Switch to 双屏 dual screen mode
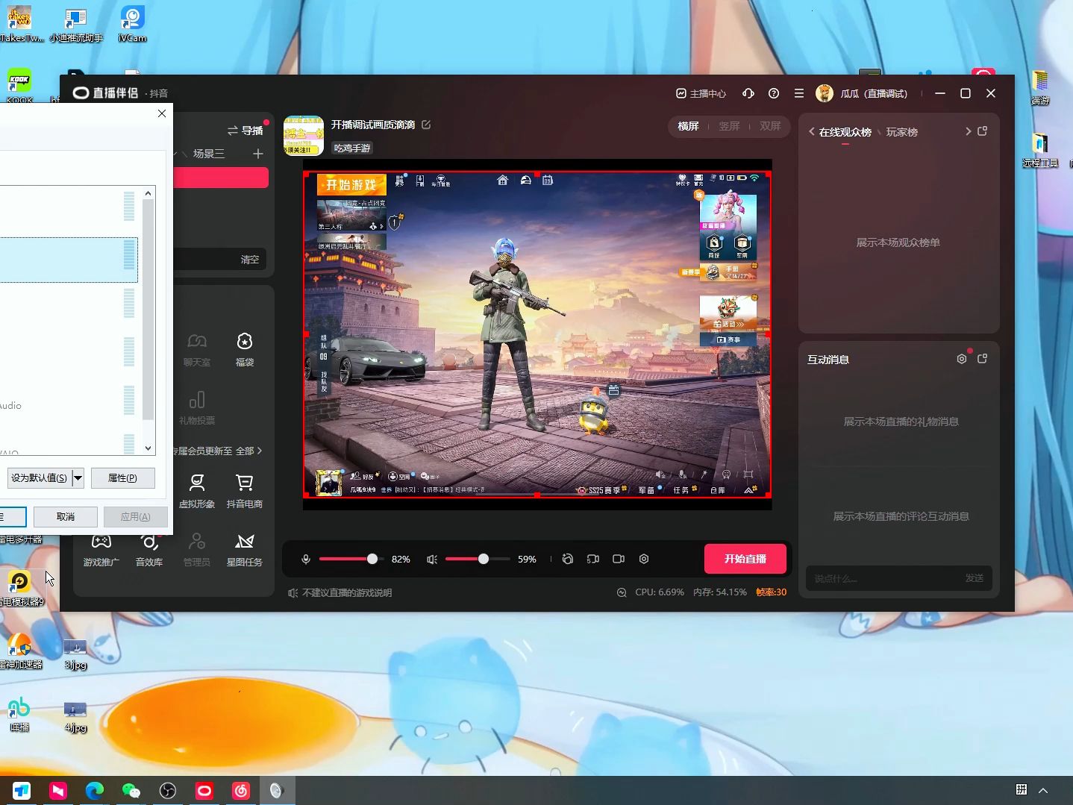The height and width of the screenshot is (805, 1073). (x=770, y=126)
